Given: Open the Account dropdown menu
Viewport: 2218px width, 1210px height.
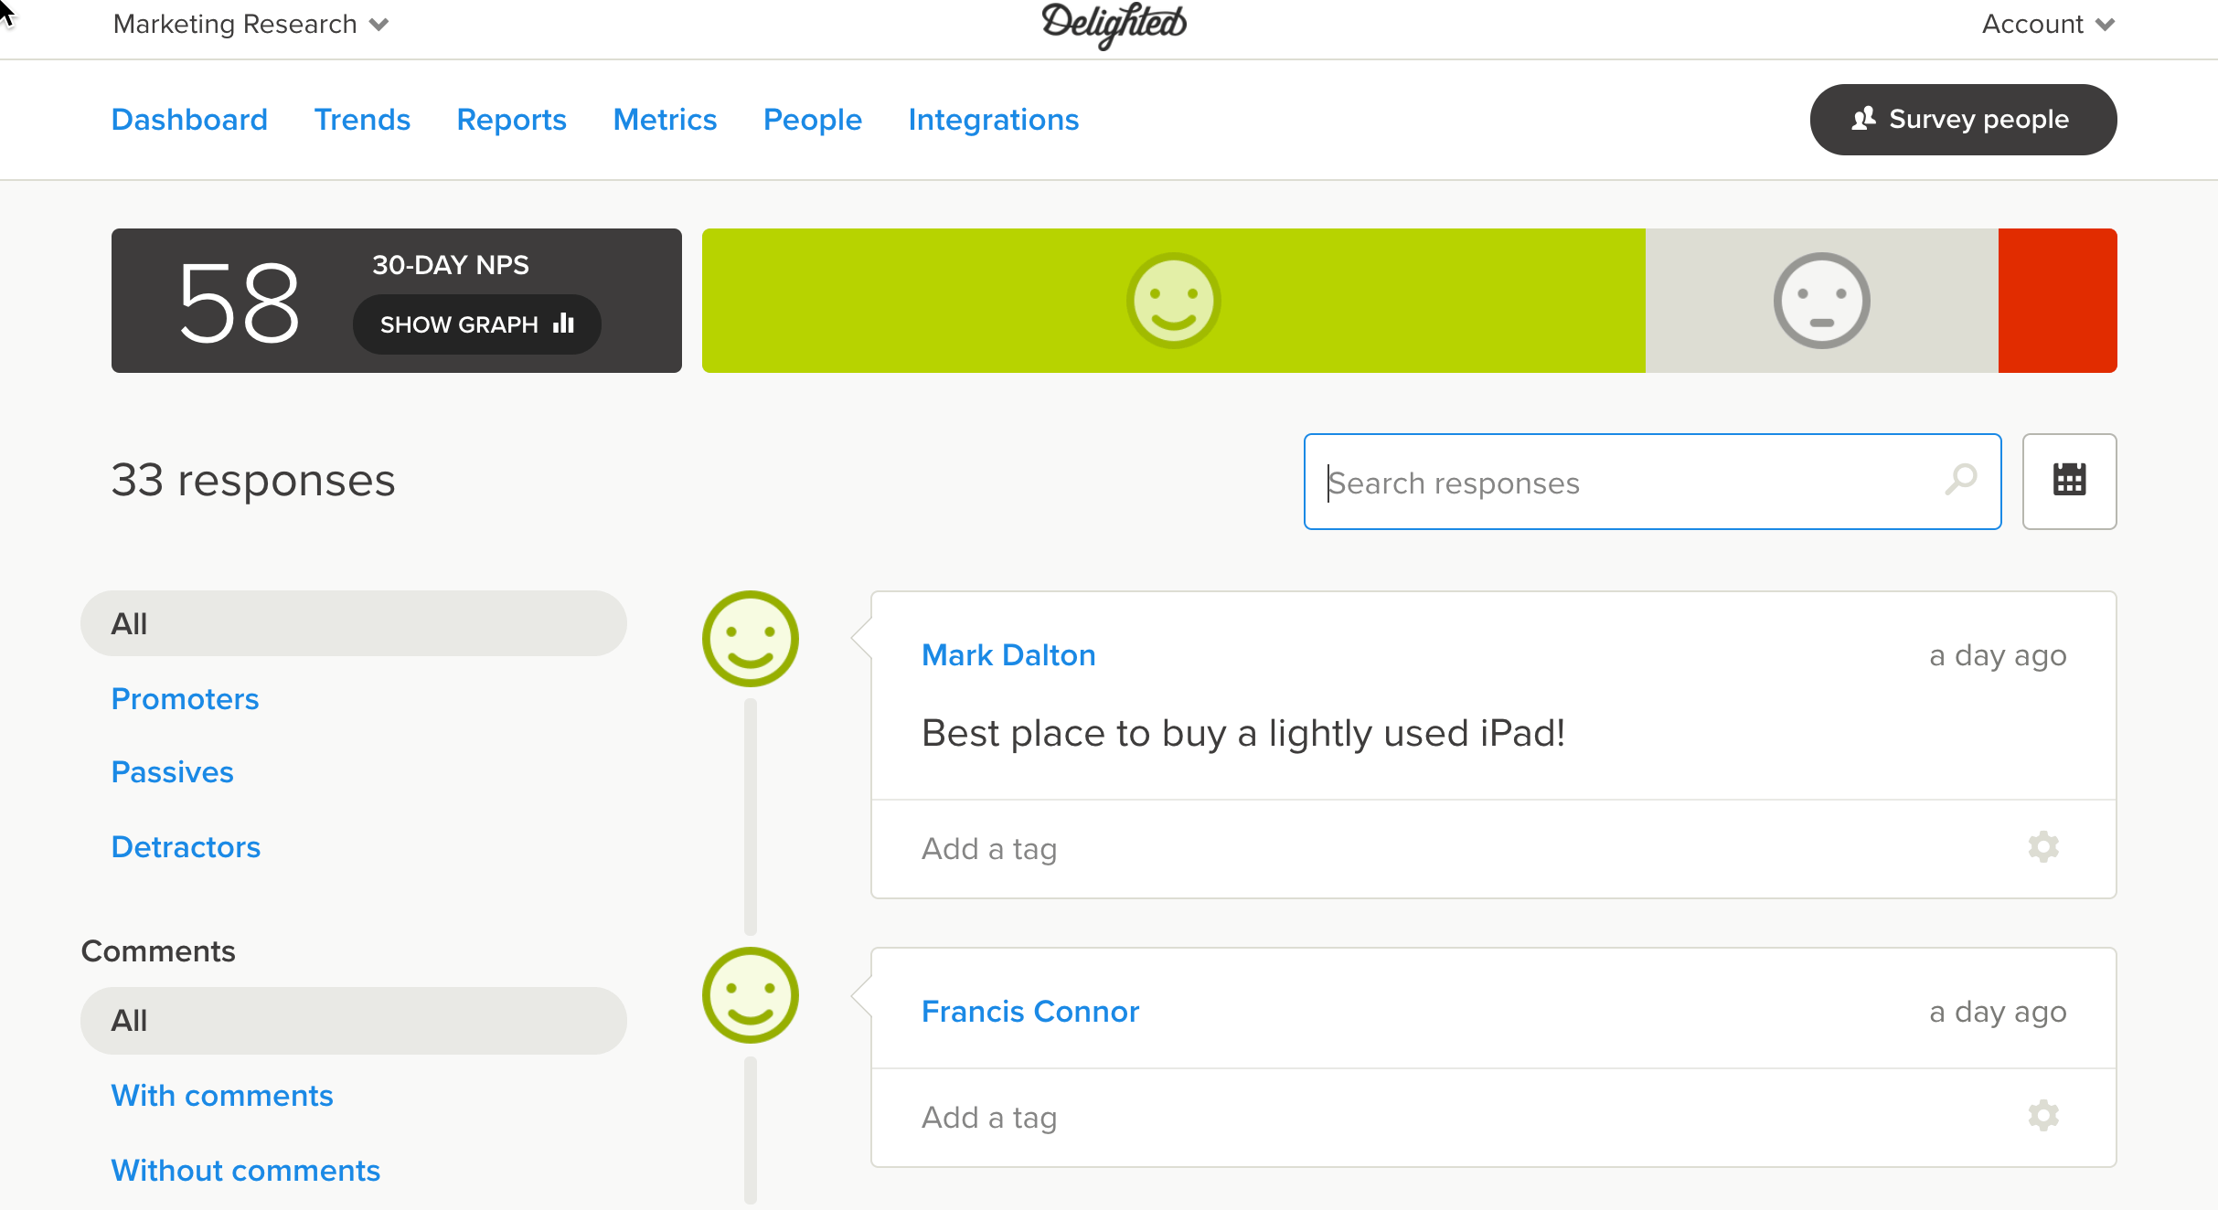Looking at the screenshot, I should pos(2048,25).
